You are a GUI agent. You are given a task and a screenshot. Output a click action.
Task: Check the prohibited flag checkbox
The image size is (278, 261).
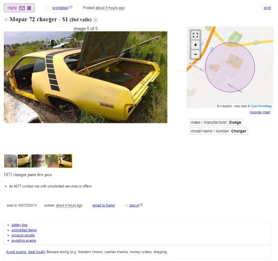[48, 8]
